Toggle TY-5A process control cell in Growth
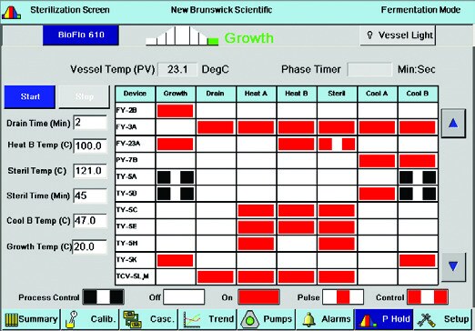This screenshot has height=331, width=475. click(x=176, y=177)
